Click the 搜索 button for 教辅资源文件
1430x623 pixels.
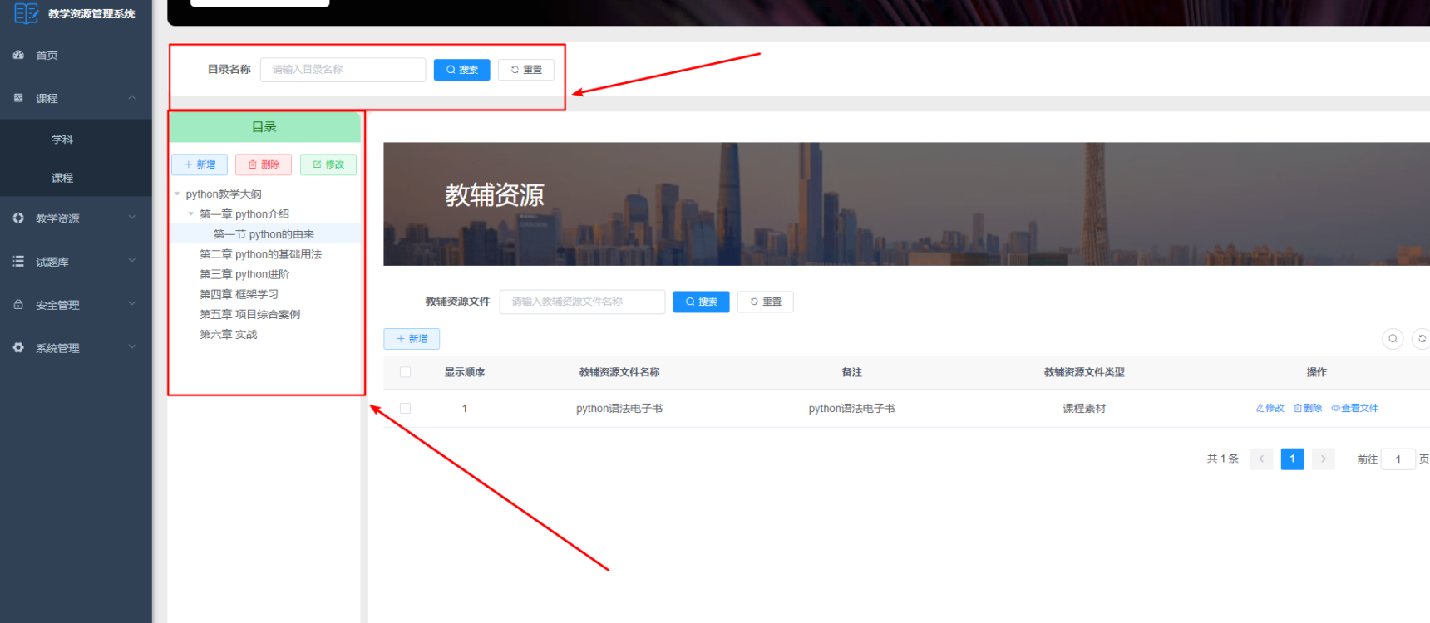pos(701,302)
